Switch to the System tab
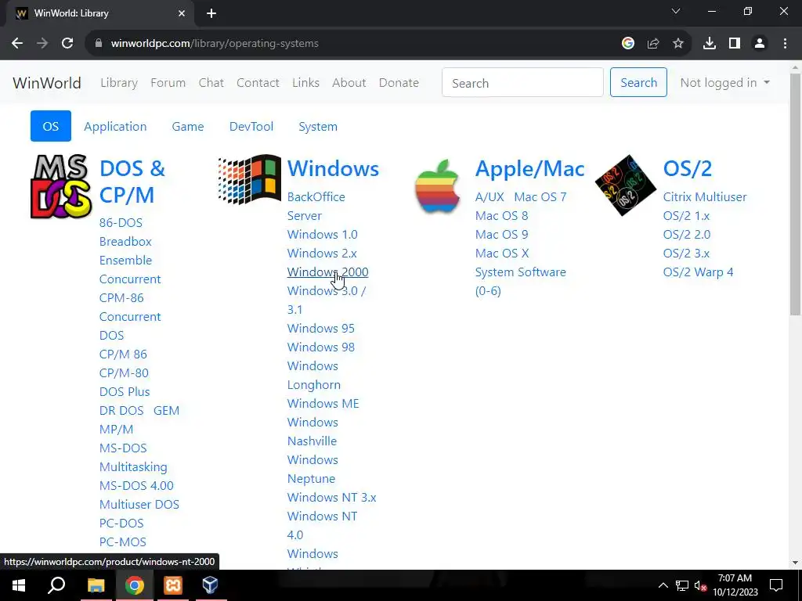The image size is (802, 601). (318, 126)
